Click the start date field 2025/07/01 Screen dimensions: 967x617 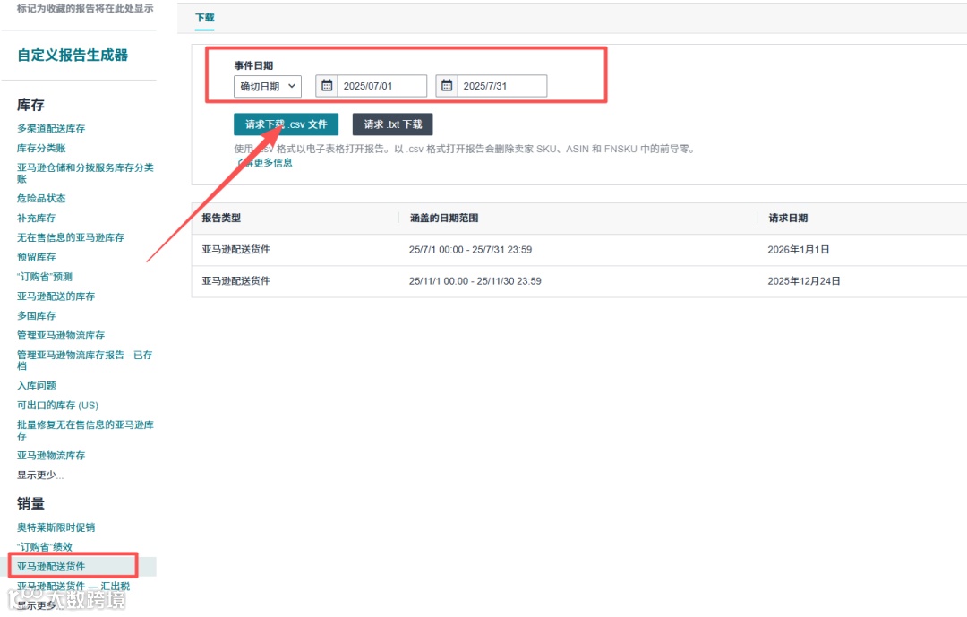[x=381, y=86]
